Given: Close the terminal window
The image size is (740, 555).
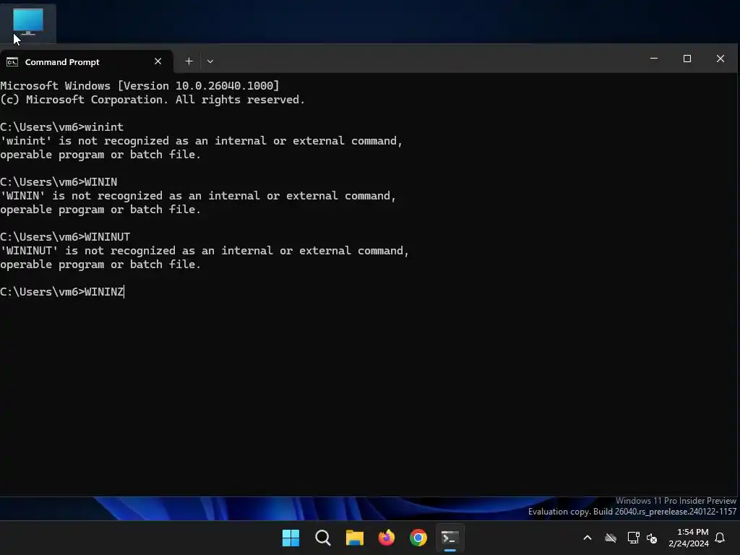Looking at the screenshot, I should (720, 59).
